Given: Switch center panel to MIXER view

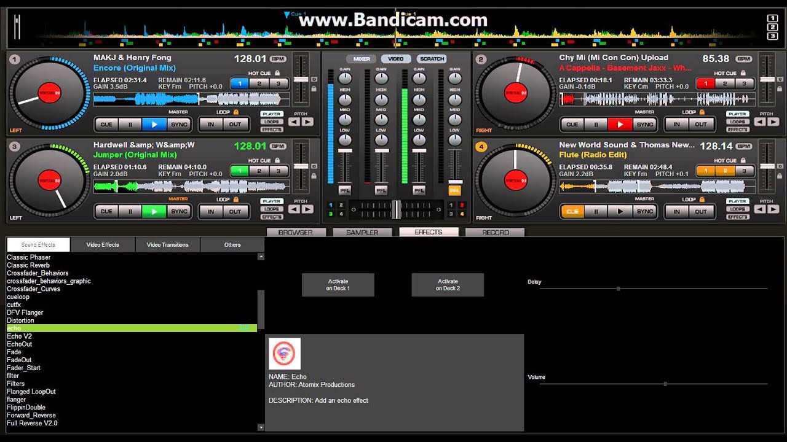Looking at the screenshot, I should [362, 59].
